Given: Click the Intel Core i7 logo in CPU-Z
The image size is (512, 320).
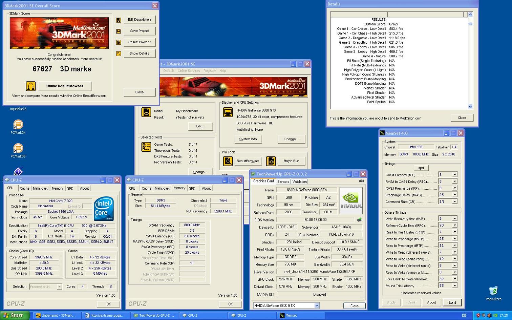Looking at the screenshot, I should [x=104, y=209].
